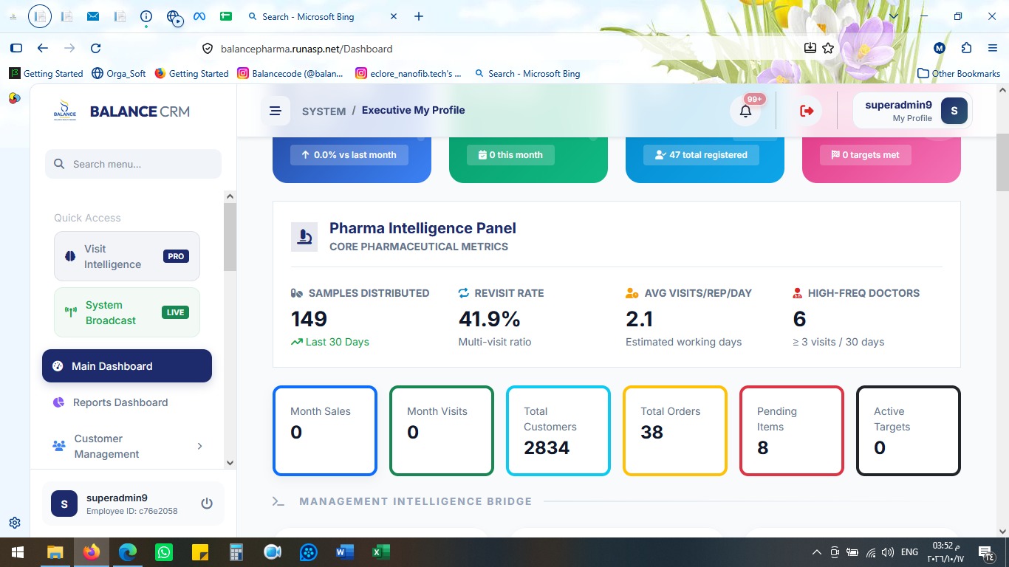
Task: Open Orga_Soft bookmark
Action: coord(119,74)
